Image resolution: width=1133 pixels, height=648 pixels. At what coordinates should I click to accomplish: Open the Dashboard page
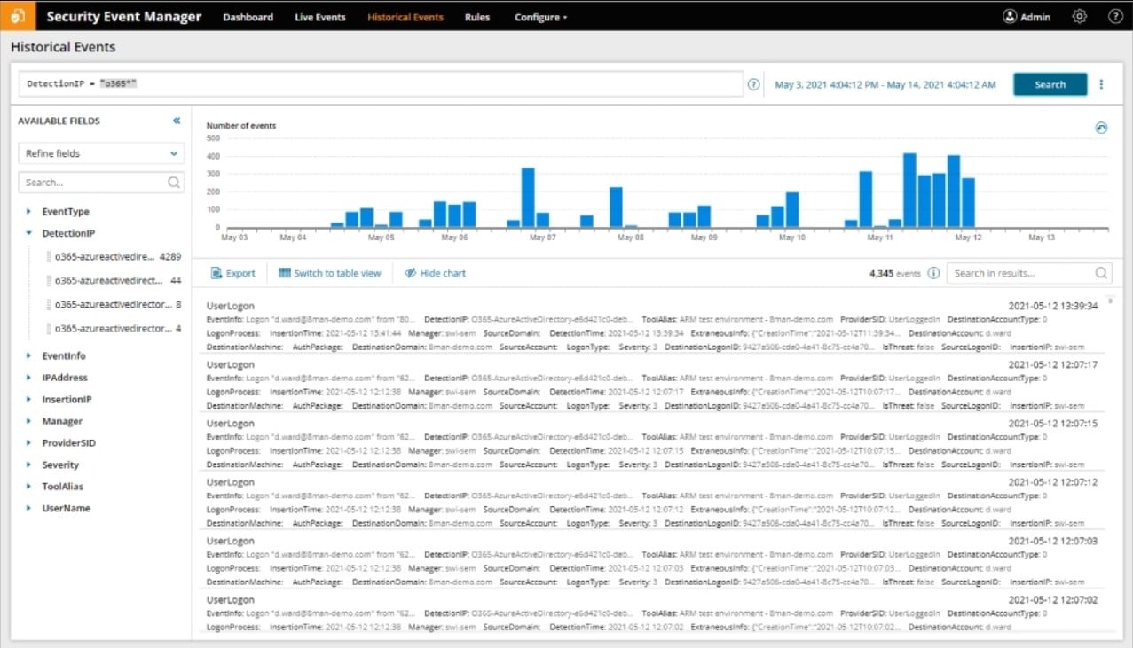coord(248,17)
